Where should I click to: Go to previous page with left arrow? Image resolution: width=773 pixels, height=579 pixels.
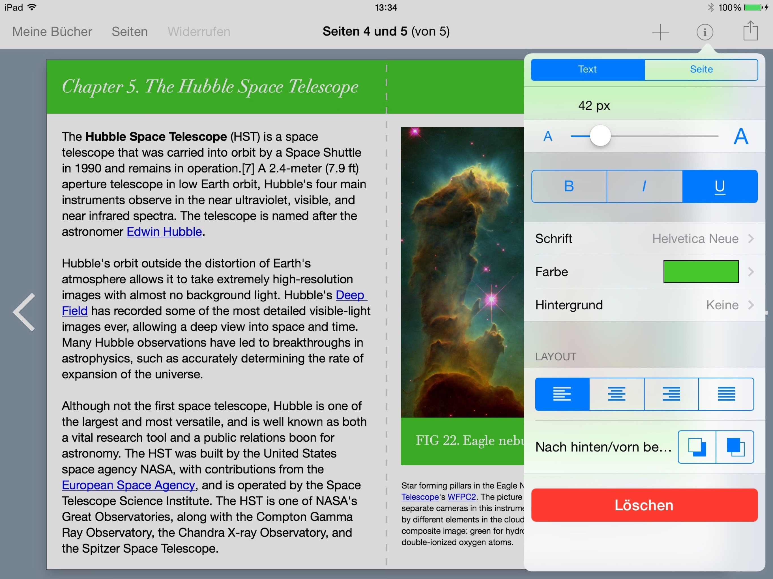pos(24,312)
